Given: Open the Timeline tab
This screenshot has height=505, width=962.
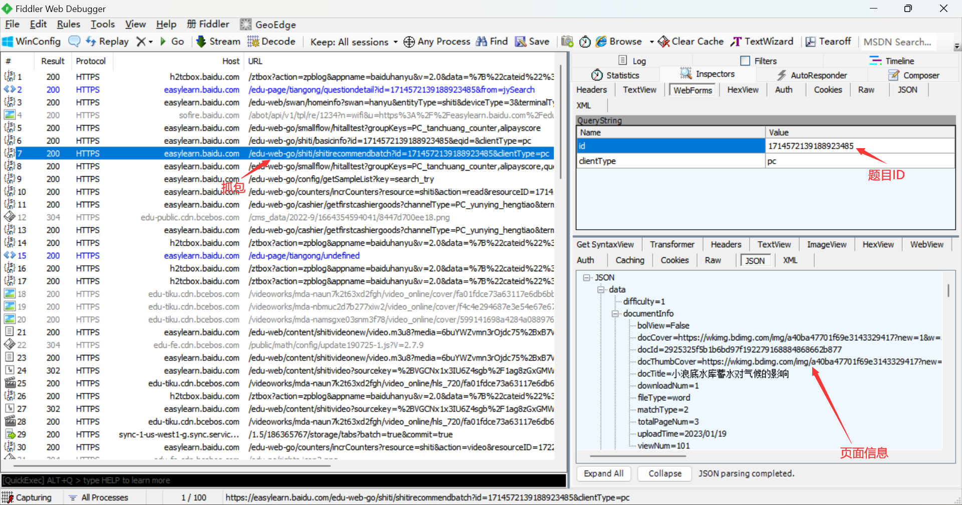Looking at the screenshot, I should pos(892,61).
